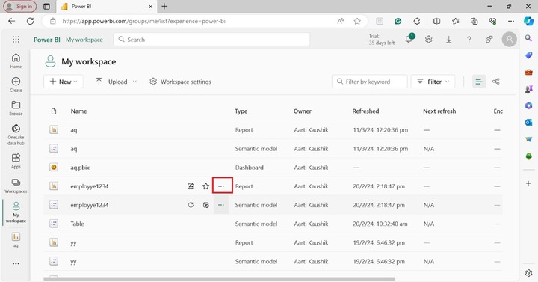This screenshot has height=282, width=538.
Task: Go to Home in left nav
Action: 16,61
